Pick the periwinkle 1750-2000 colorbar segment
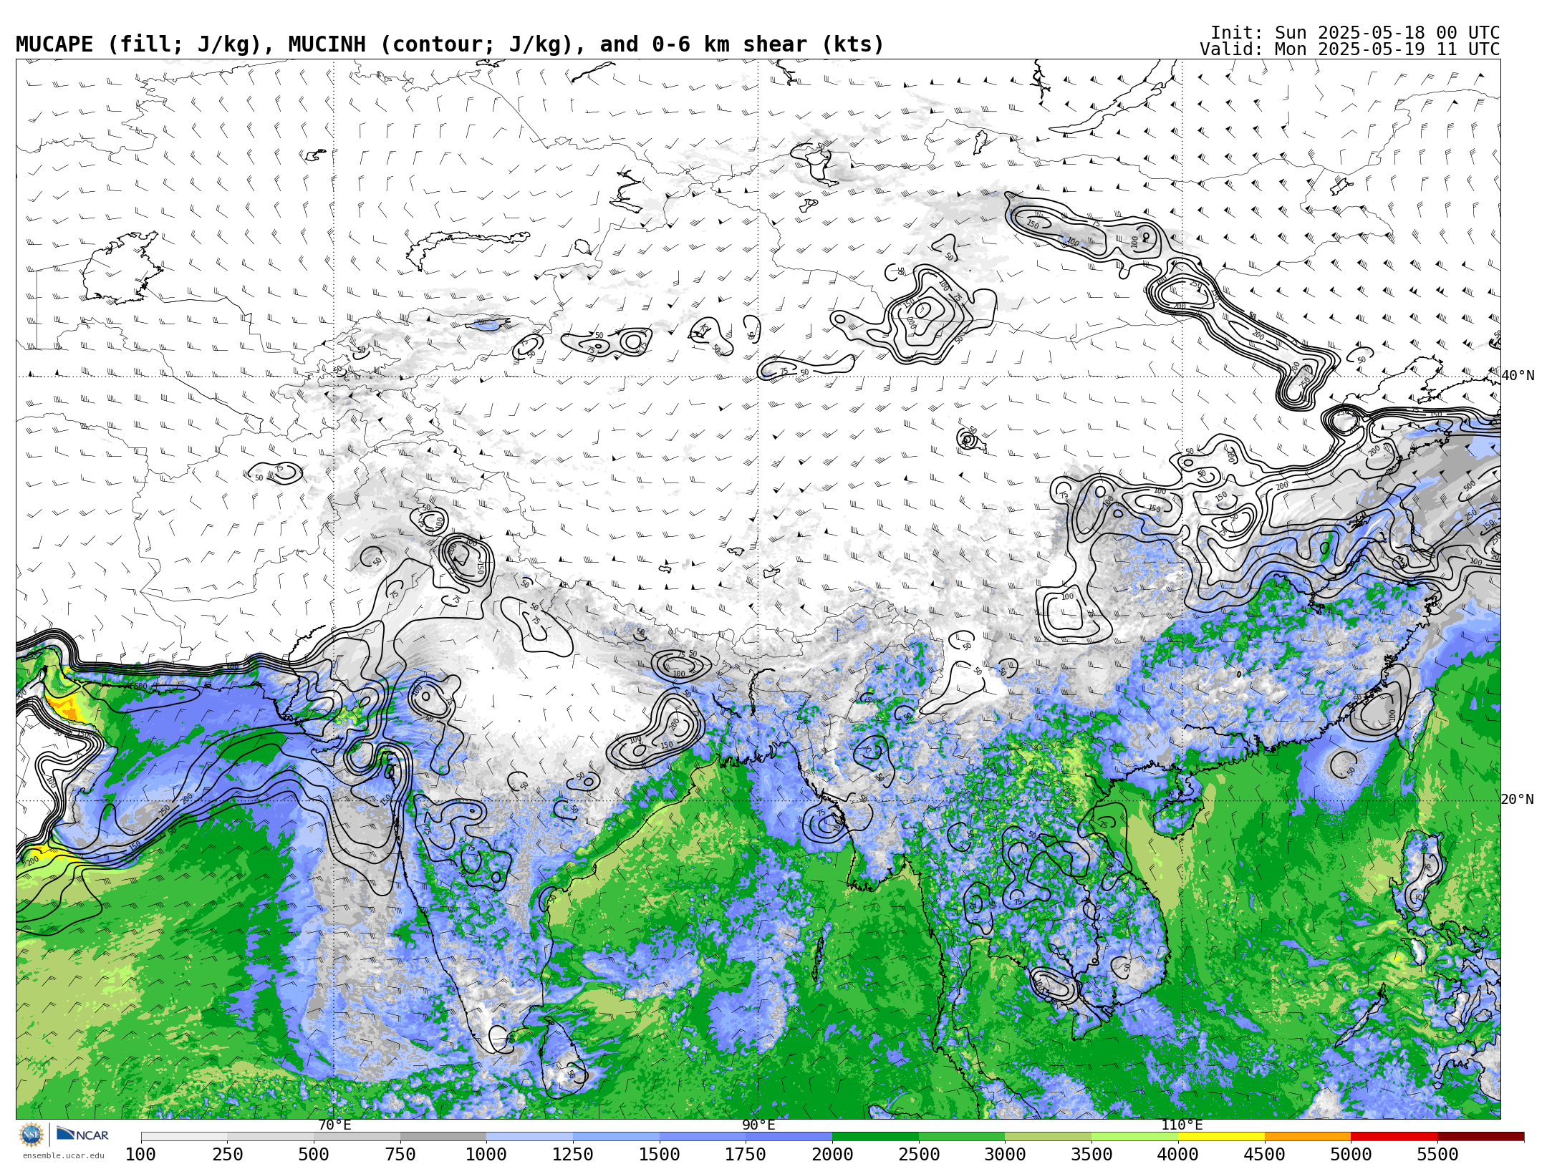The width and height of the screenshot is (1547, 1164). pos(789,1137)
